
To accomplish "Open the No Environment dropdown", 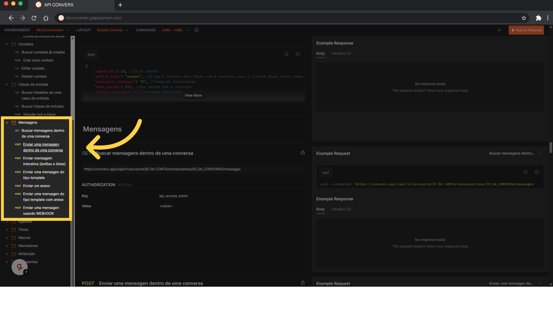I will coord(53,30).
